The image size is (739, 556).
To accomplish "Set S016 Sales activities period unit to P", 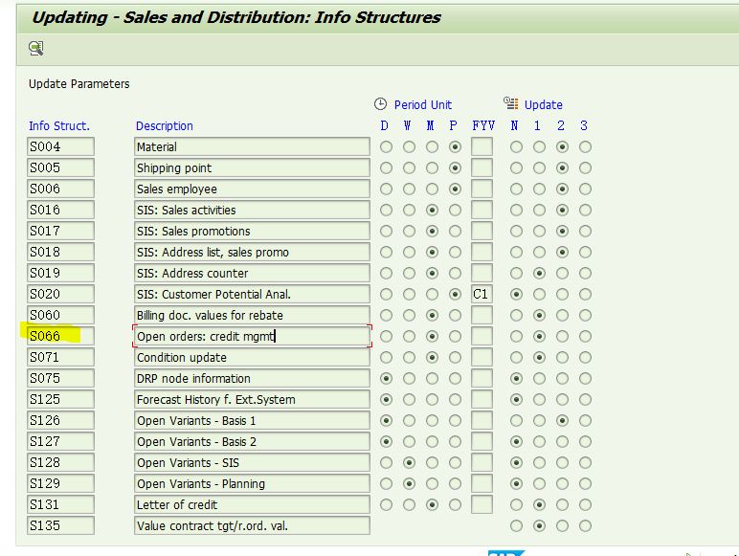I will tap(455, 211).
